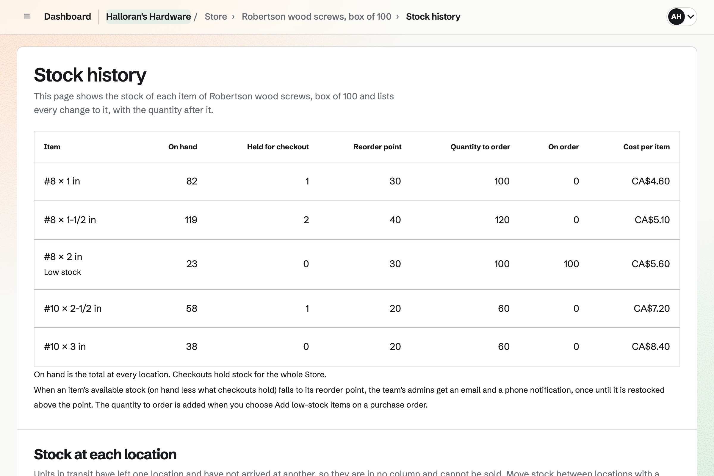
Task: Open the Store breadcrumb
Action: (x=215, y=16)
